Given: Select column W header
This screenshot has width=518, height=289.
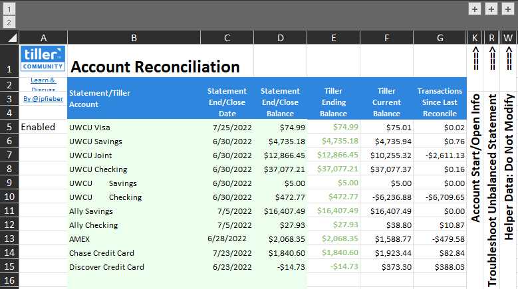Looking at the screenshot, I should pos(508,38).
